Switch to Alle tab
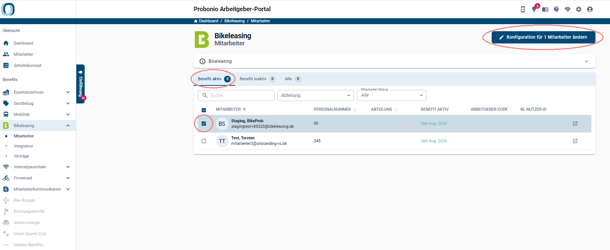 293,79
